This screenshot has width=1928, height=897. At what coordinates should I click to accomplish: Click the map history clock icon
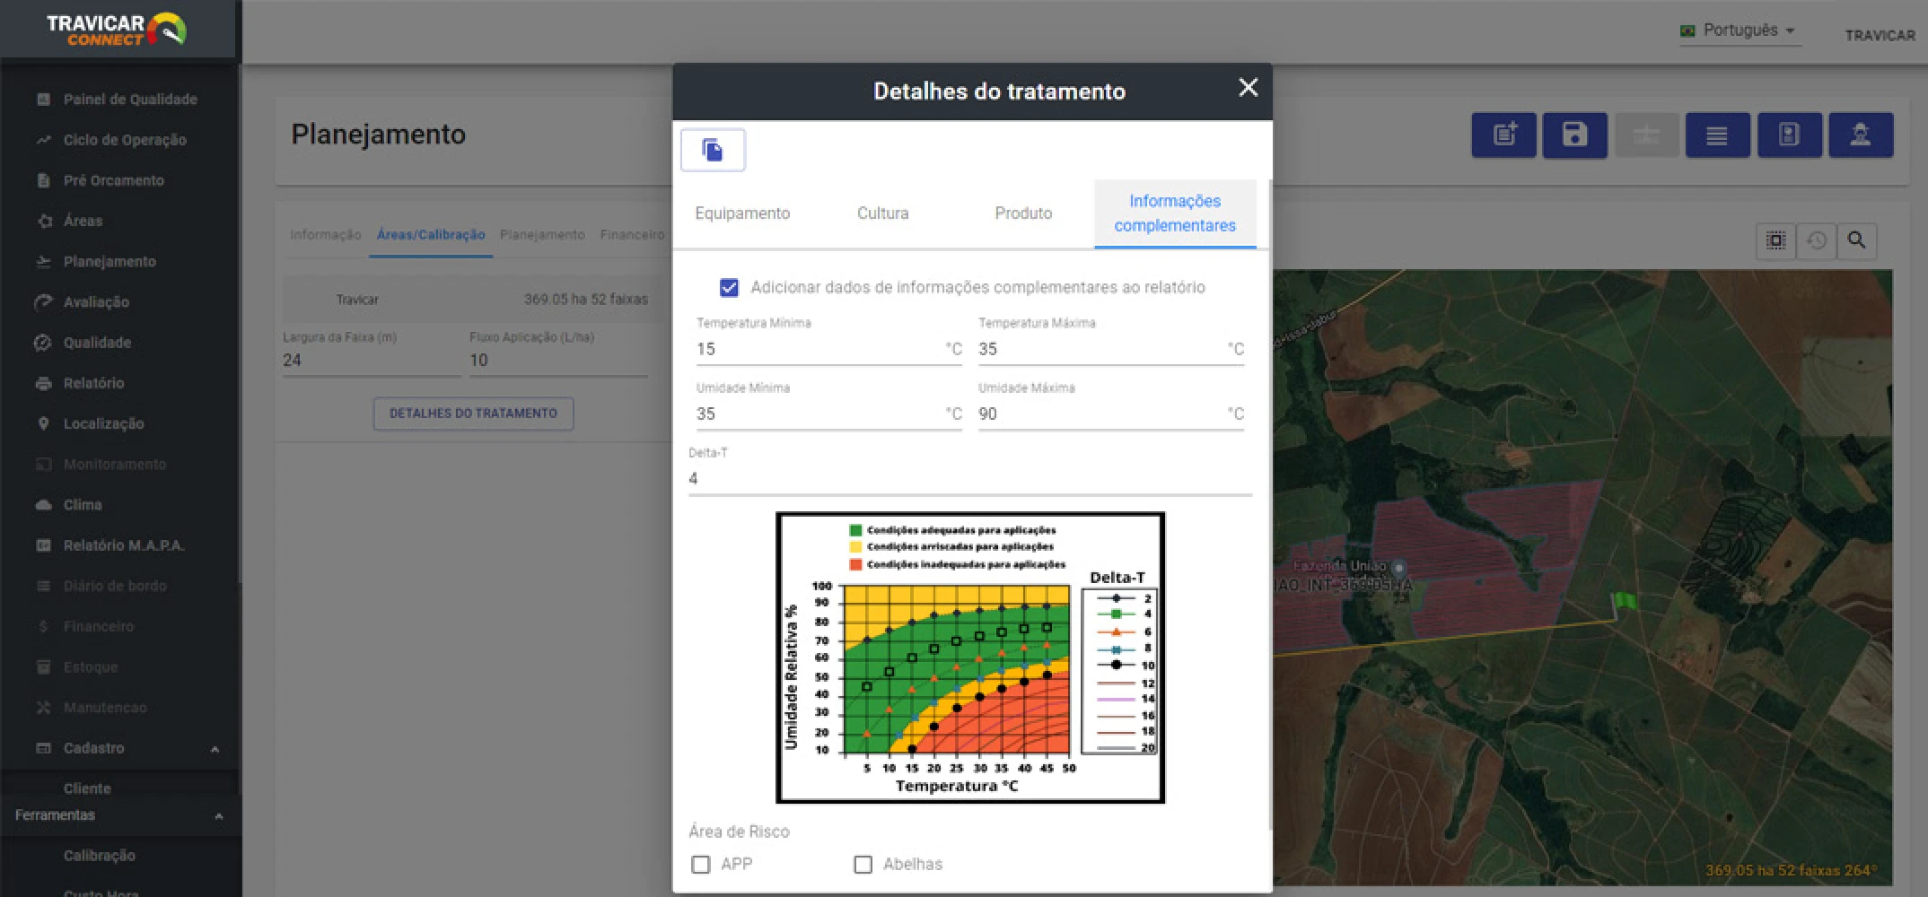click(x=1817, y=240)
